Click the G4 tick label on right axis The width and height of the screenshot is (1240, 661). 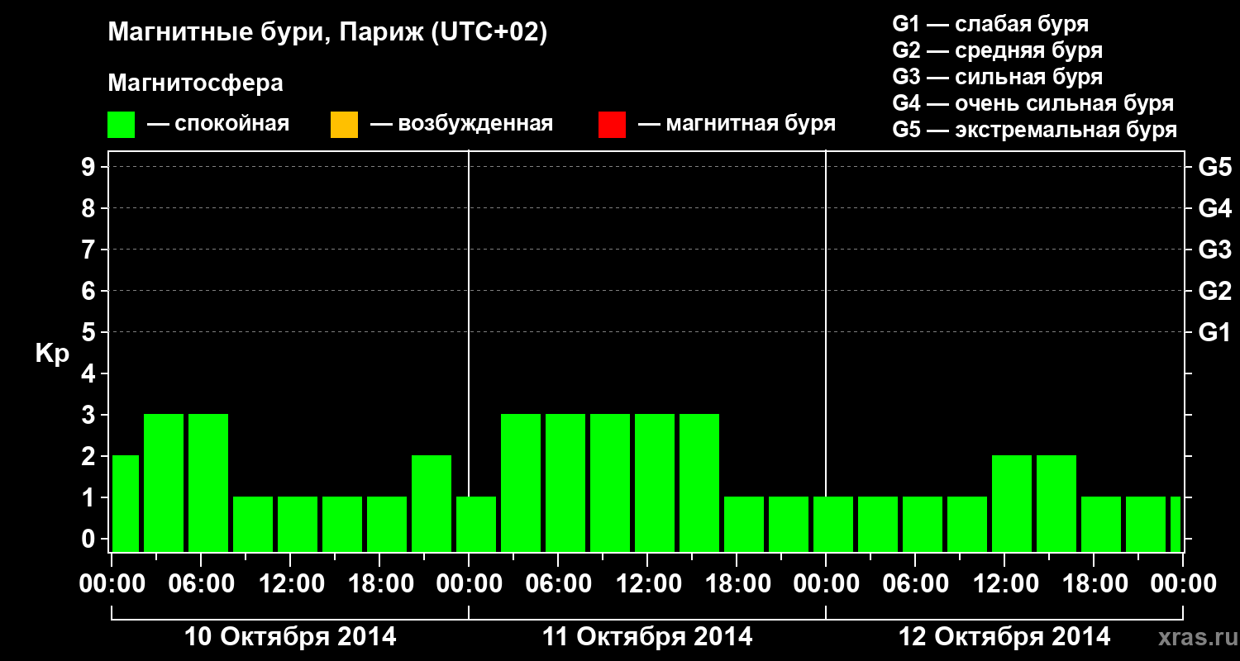click(x=1215, y=208)
